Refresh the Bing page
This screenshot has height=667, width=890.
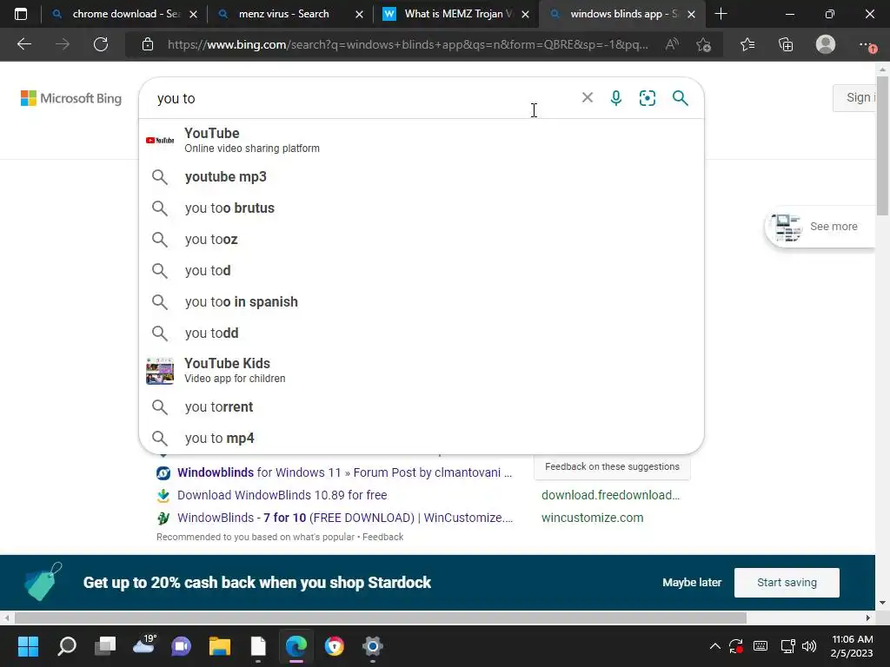point(101,44)
